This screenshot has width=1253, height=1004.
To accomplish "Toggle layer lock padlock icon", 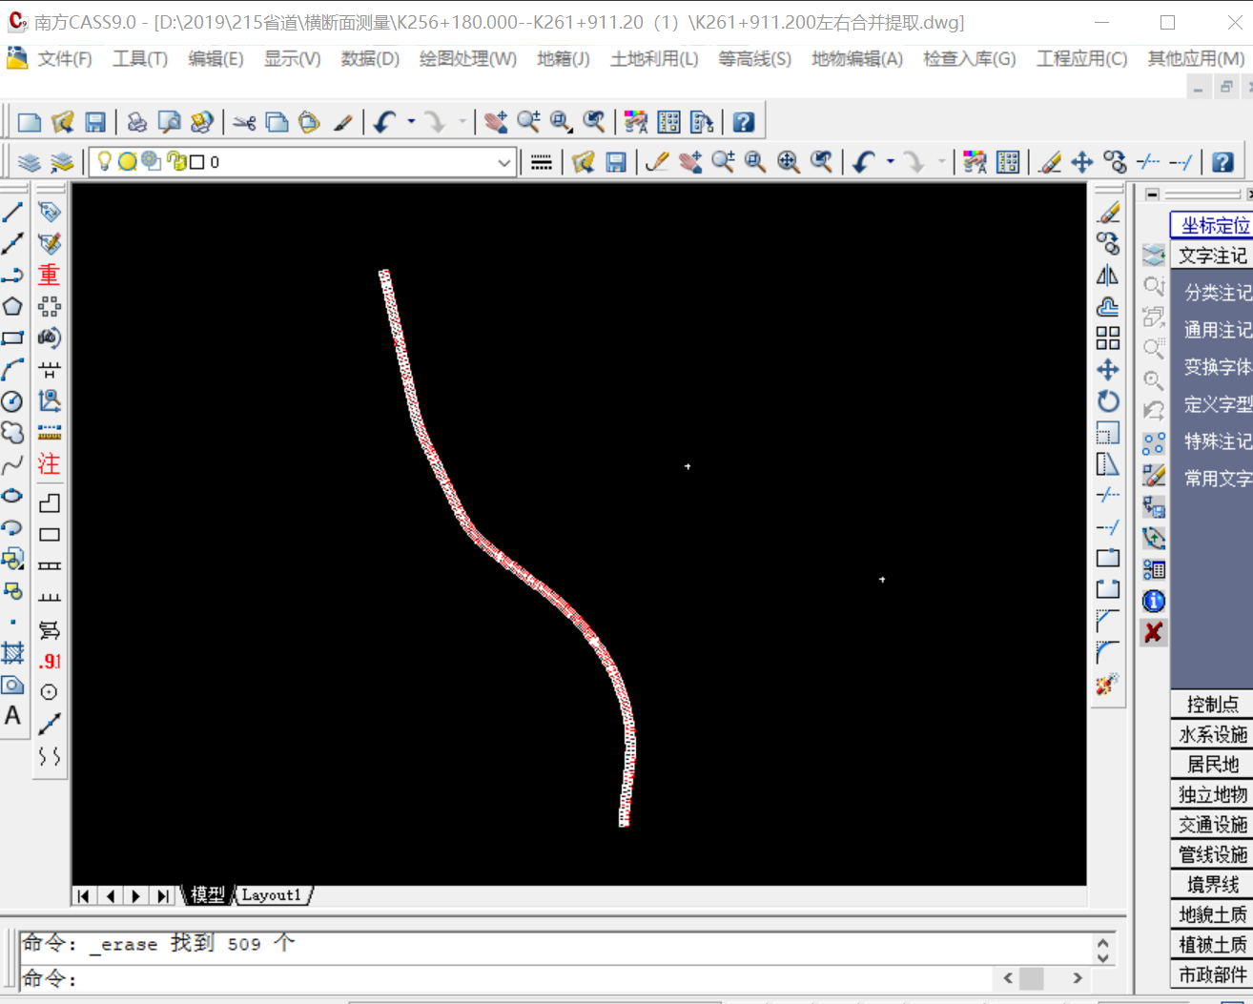I will pyautogui.click(x=175, y=161).
